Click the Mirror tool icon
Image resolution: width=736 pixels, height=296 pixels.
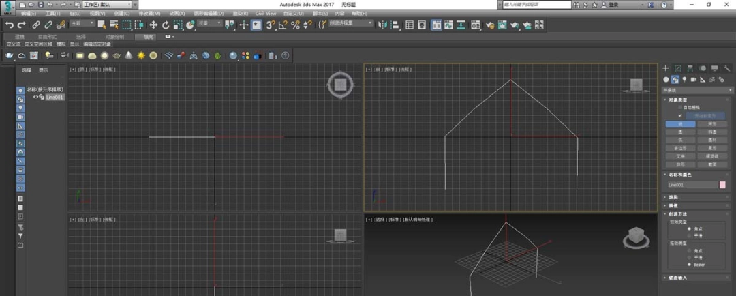(x=382, y=25)
